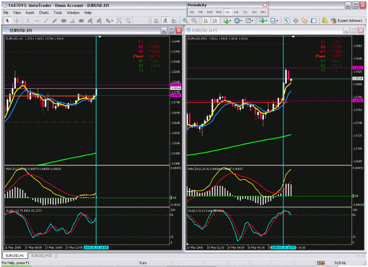The width and height of the screenshot is (368, 267).
Task: Expand the new chart dropdown arrow
Action: tap(266, 21)
